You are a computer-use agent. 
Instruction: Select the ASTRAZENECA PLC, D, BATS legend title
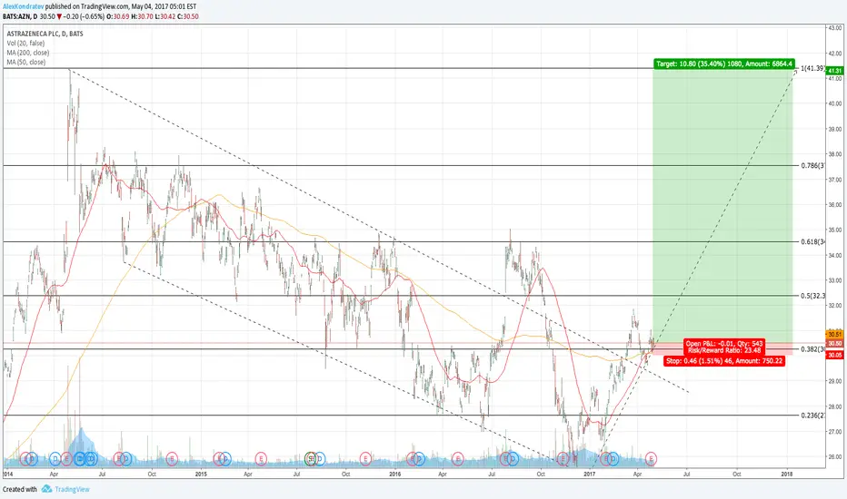click(45, 34)
